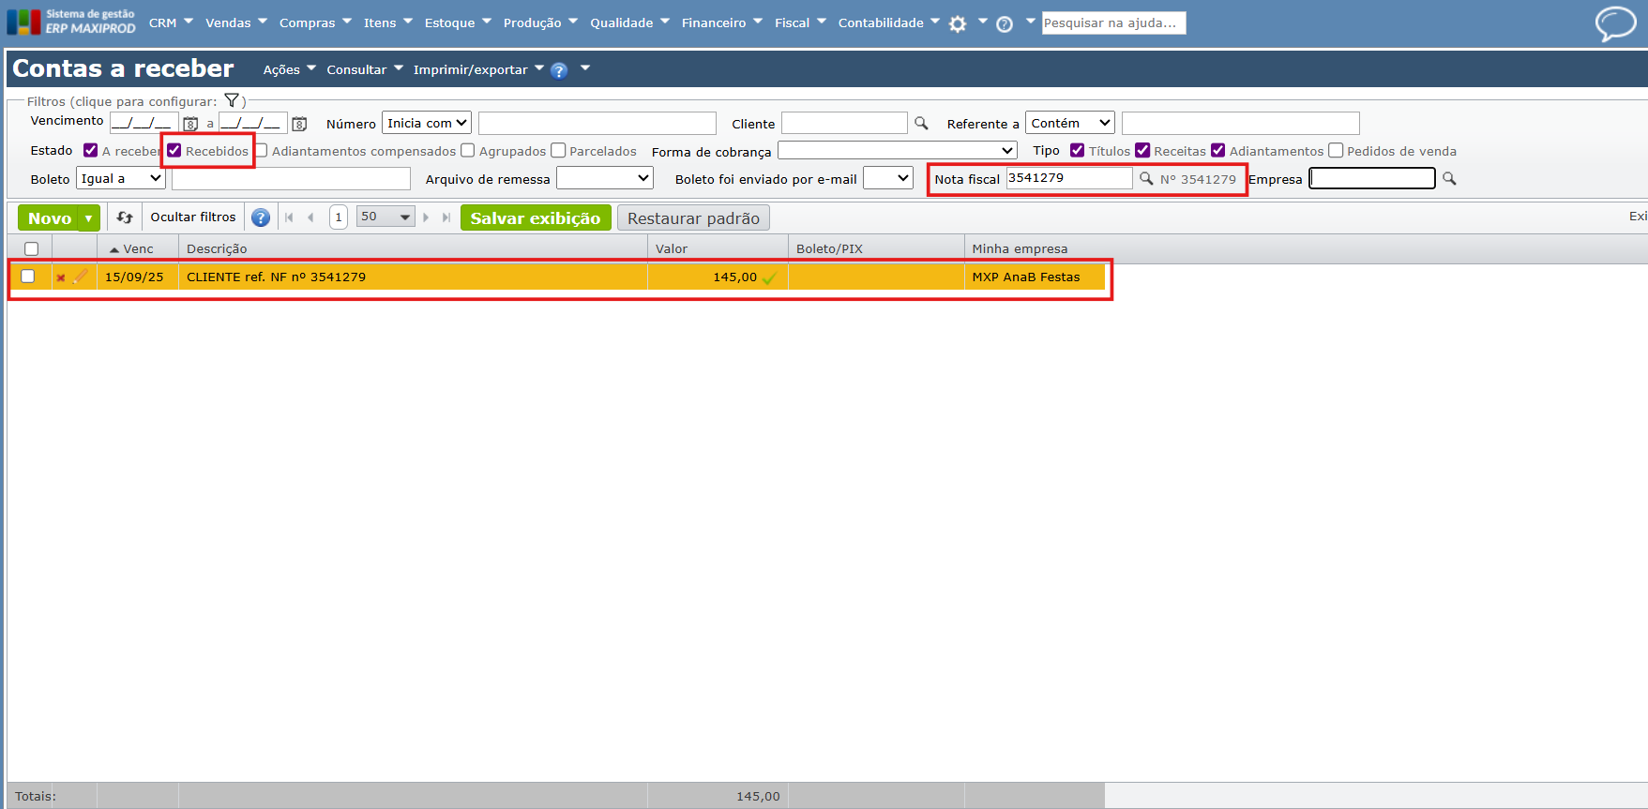This screenshot has width=1648, height=809.
Task: Open the Boleto 'Igual a' dropdown
Action: pyautogui.click(x=121, y=178)
